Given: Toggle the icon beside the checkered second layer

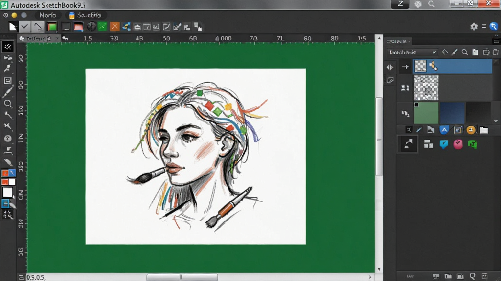Looking at the screenshot, I should (405, 88).
